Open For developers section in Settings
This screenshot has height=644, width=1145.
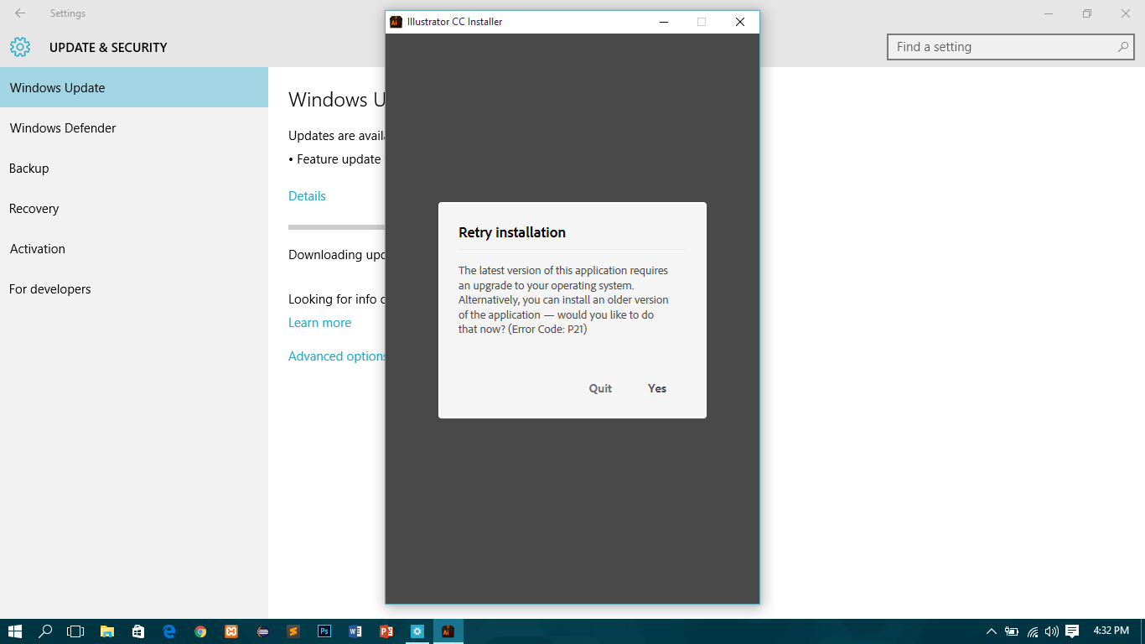134,289
